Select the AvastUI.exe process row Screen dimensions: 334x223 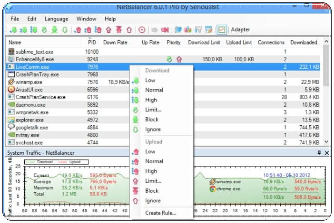tap(163, 90)
